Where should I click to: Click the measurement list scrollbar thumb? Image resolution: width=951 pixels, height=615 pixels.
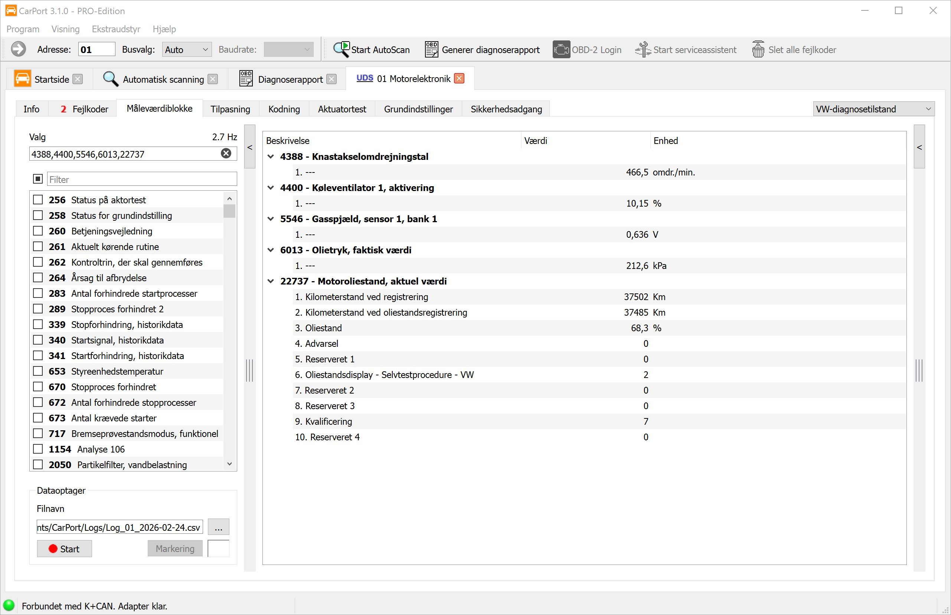pyautogui.click(x=229, y=211)
